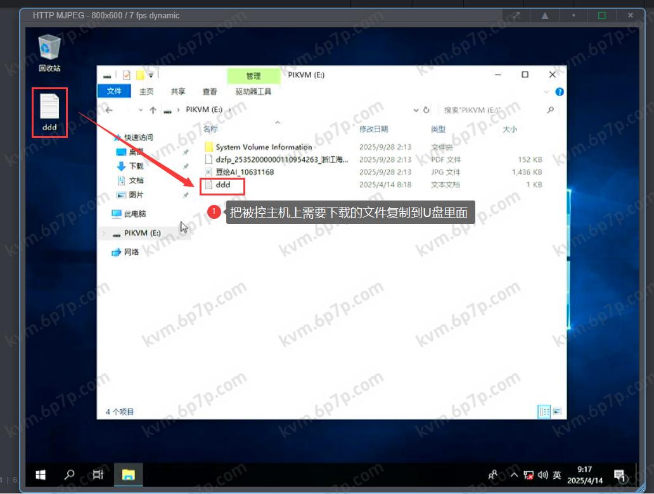
Task: Open the 文件 (File) menu tab
Action: [x=114, y=92]
